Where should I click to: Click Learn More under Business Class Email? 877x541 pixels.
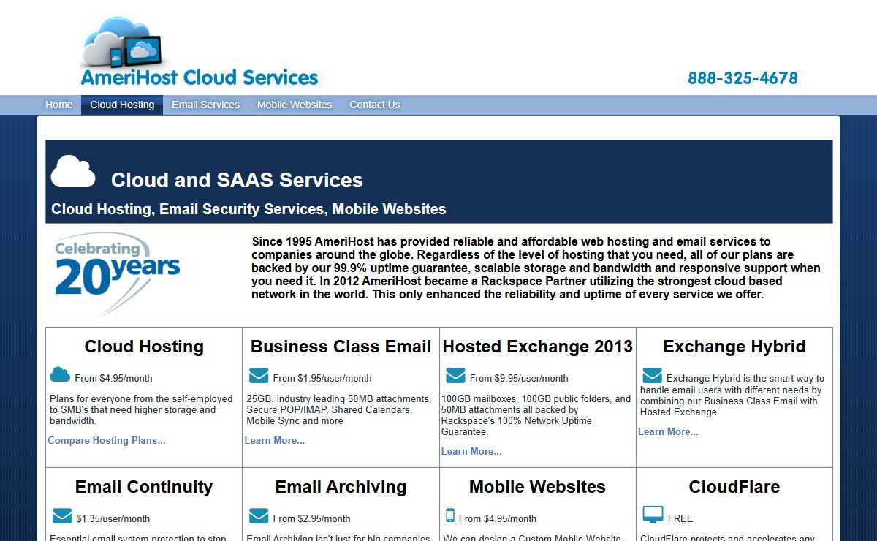(275, 440)
